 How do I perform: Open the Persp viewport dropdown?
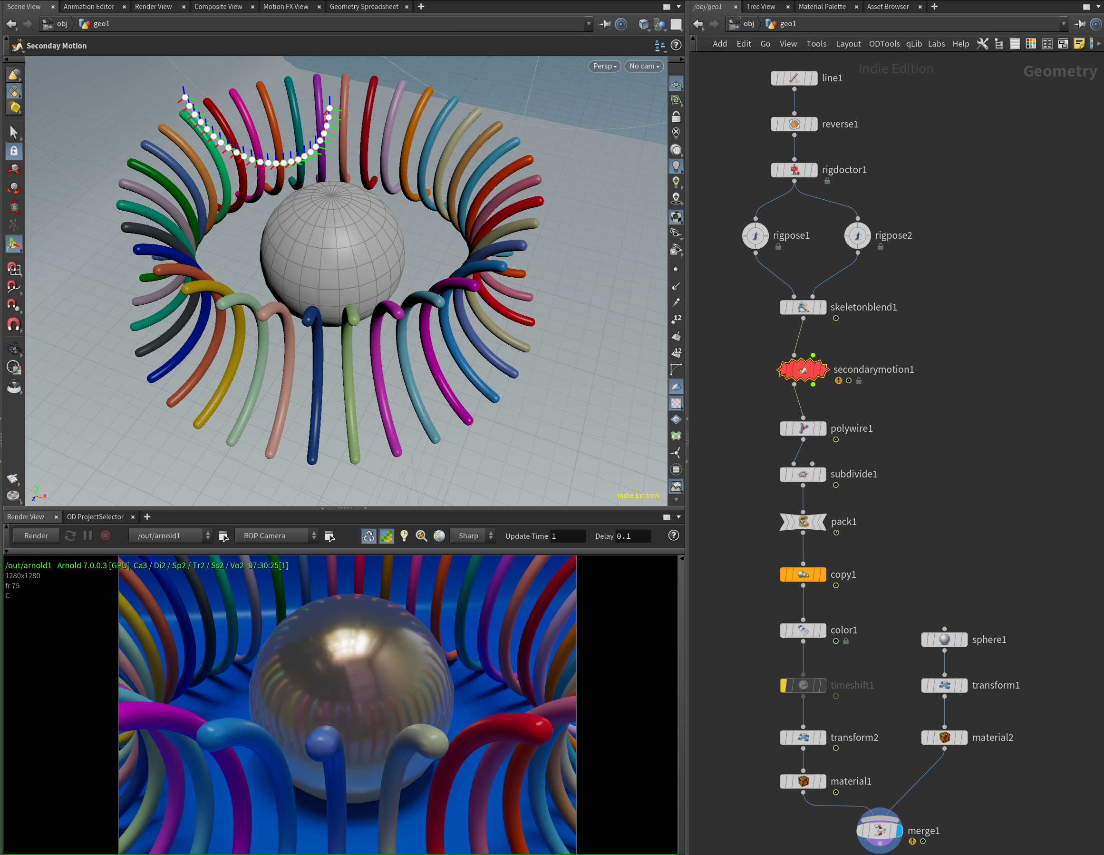point(605,66)
